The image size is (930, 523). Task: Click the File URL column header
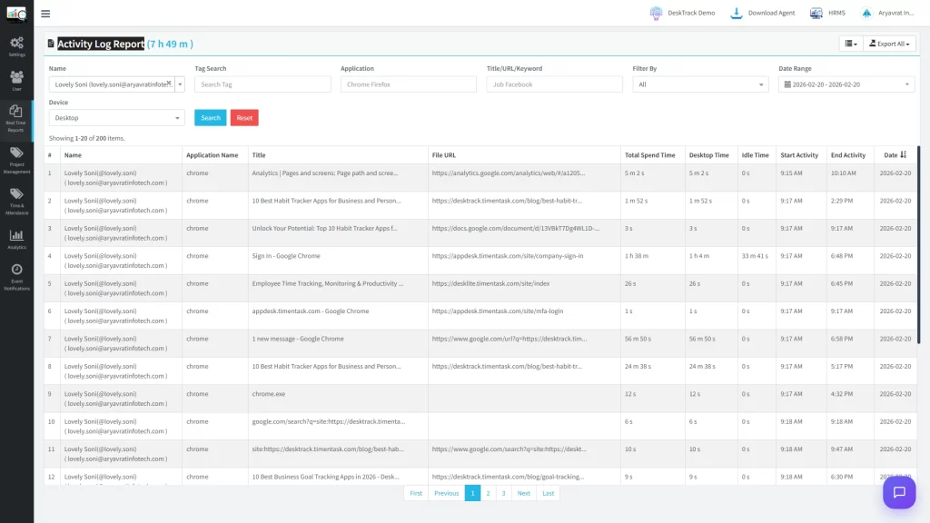point(443,154)
